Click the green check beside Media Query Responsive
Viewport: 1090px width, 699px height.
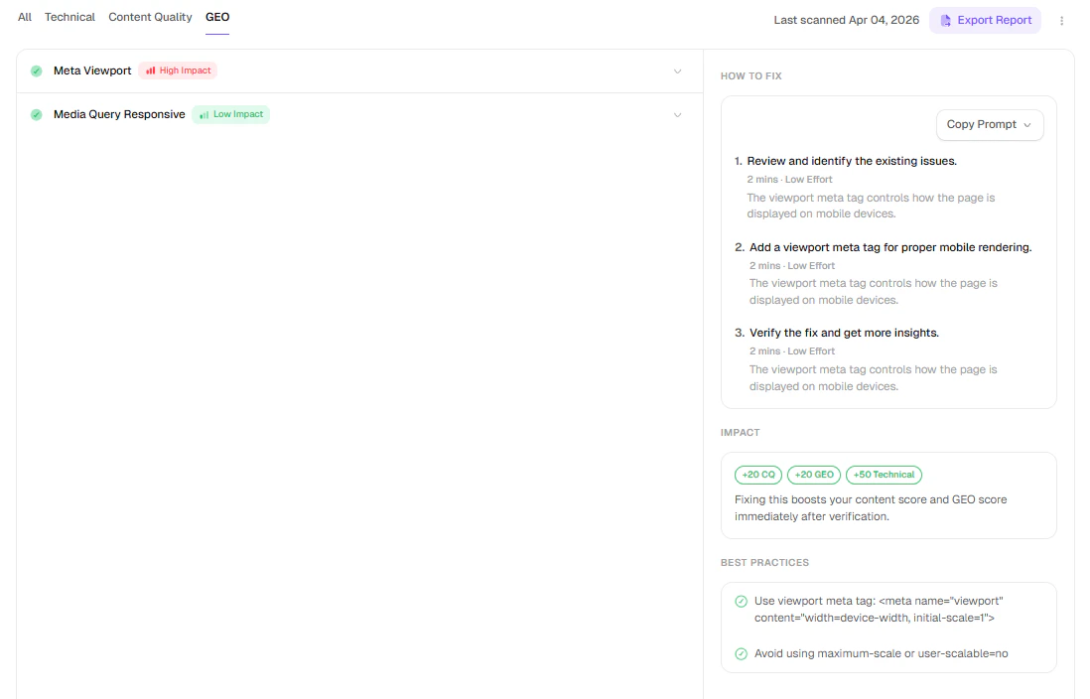(36, 115)
